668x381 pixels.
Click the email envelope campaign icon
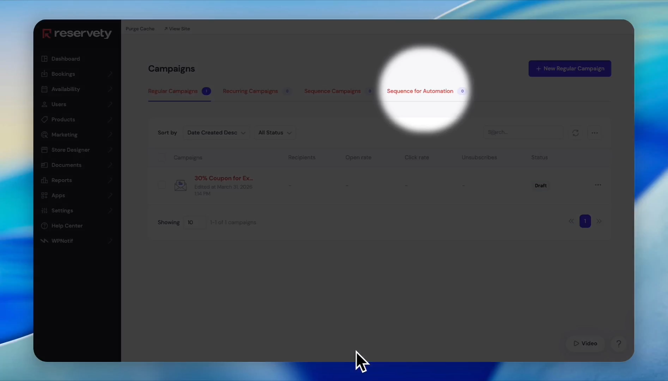(x=181, y=185)
